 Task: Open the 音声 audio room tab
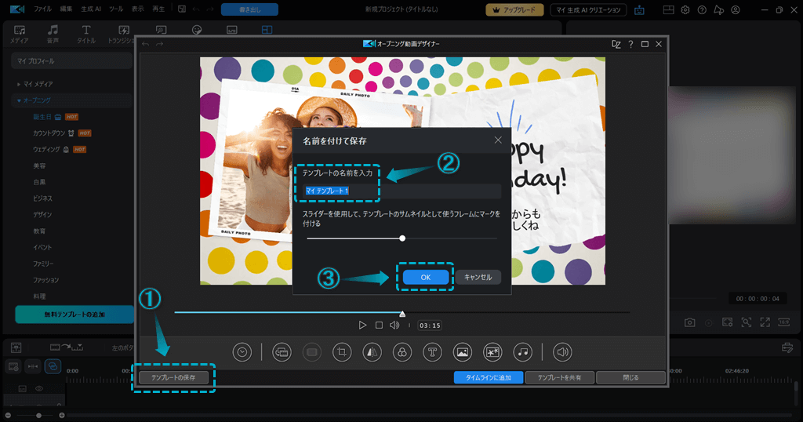(53, 34)
